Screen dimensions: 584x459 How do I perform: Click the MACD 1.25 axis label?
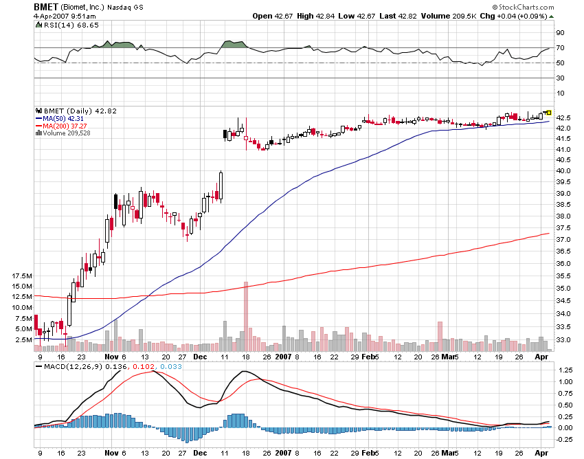click(x=565, y=370)
